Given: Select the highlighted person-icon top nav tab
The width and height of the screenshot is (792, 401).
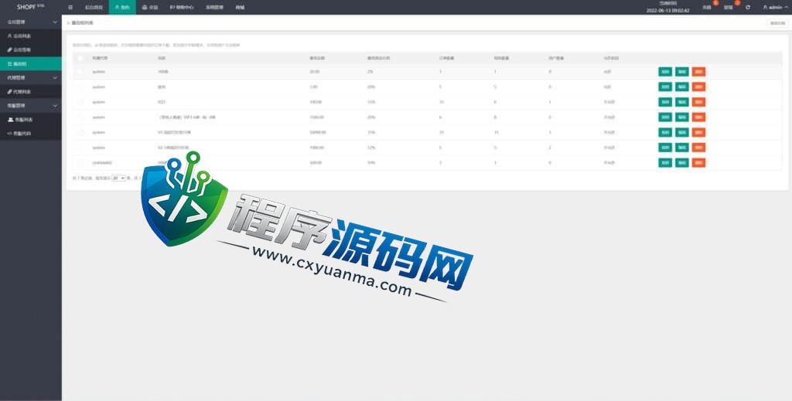Looking at the screenshot, I should 122,8.
